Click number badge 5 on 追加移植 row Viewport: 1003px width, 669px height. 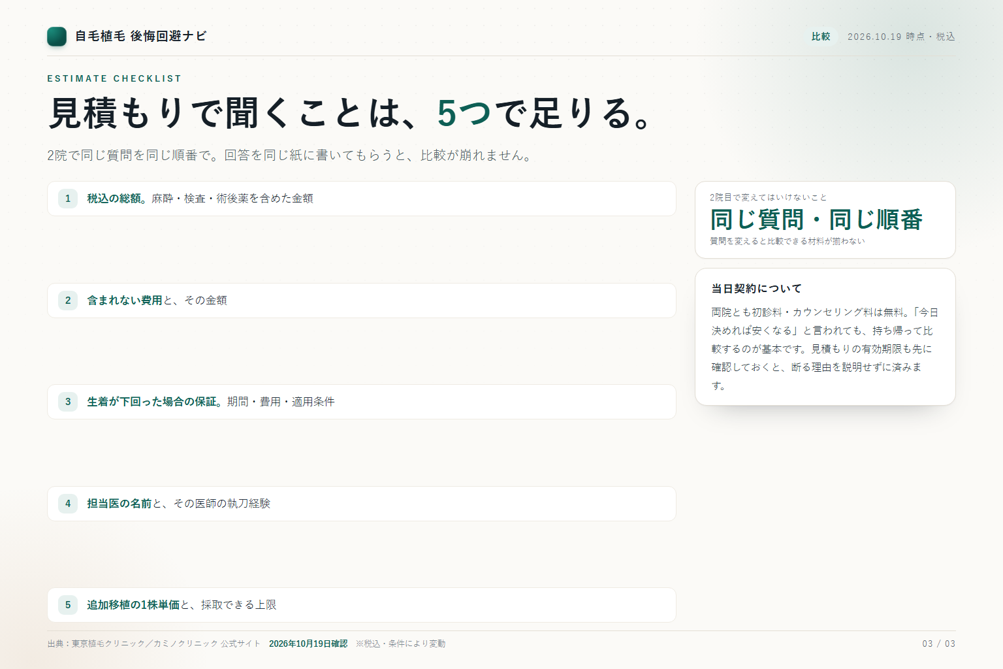click(x=68, y=605)
